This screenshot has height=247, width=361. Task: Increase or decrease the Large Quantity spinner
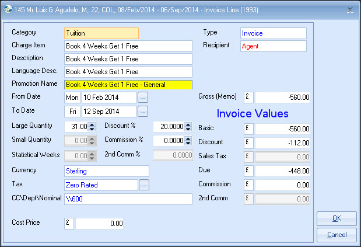pyautogui.click(x=92, y=127)
